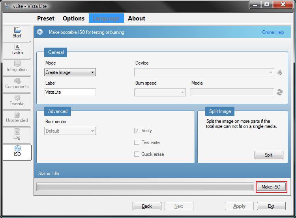This screenshot has width=296, height=218.
Task: Enable the Quick erase checkbox
Action: coord(137,154)
